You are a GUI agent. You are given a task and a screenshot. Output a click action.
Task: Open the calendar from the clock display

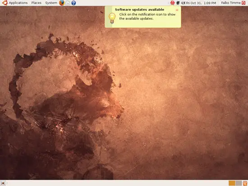pyautogui.click(x=201, y=3)
